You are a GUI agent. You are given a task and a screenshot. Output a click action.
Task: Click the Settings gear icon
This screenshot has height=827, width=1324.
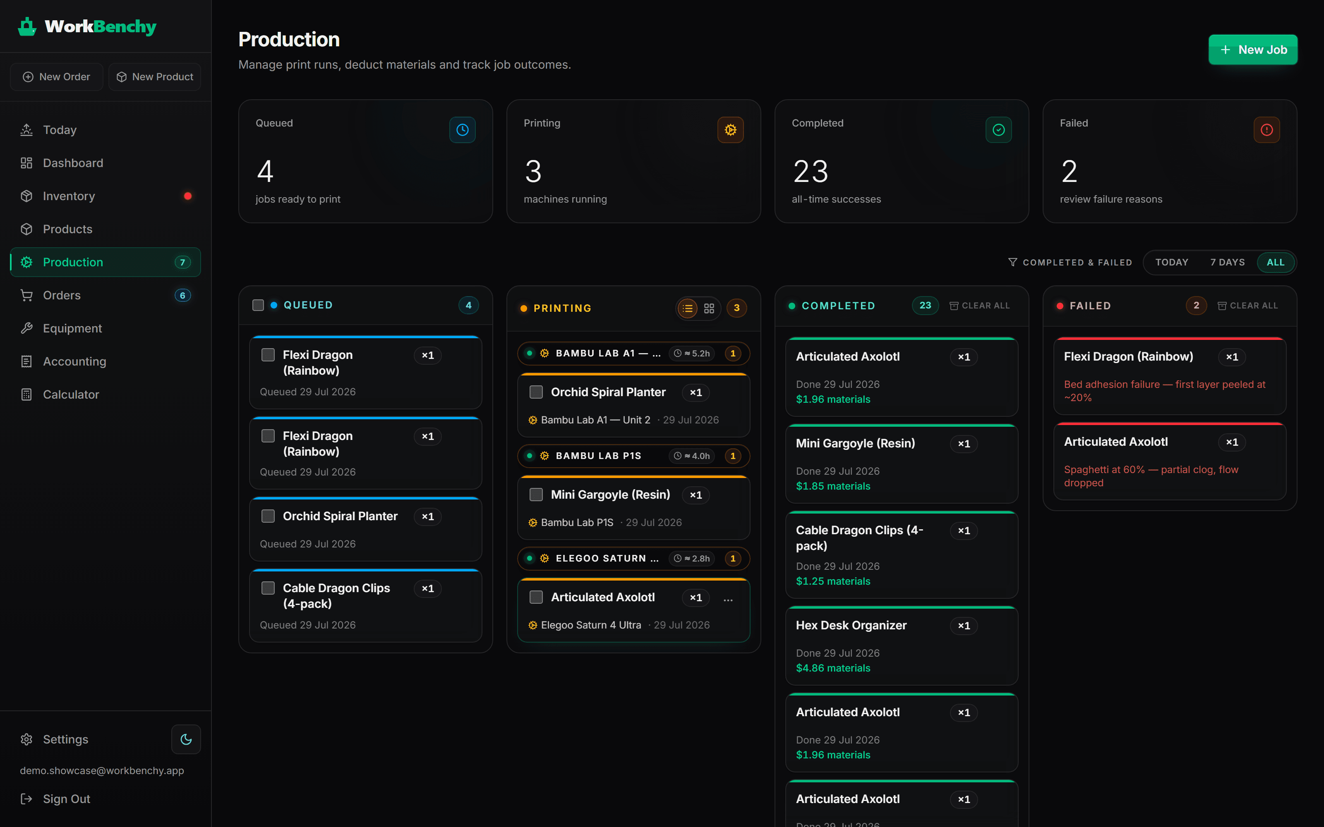click(x=26, y=739)
